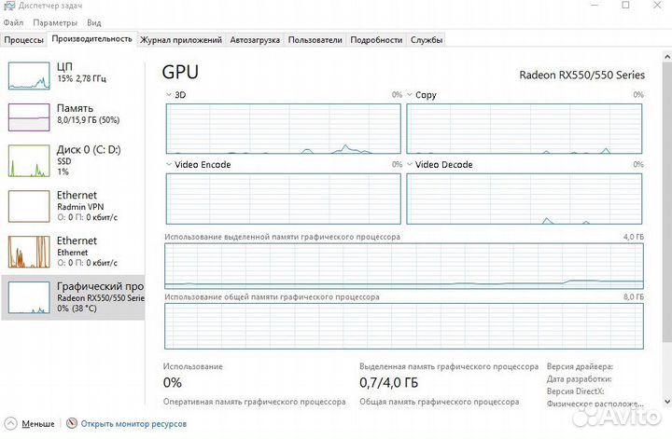Select Графический процессор Radeon RX550 item

[74, 297]
